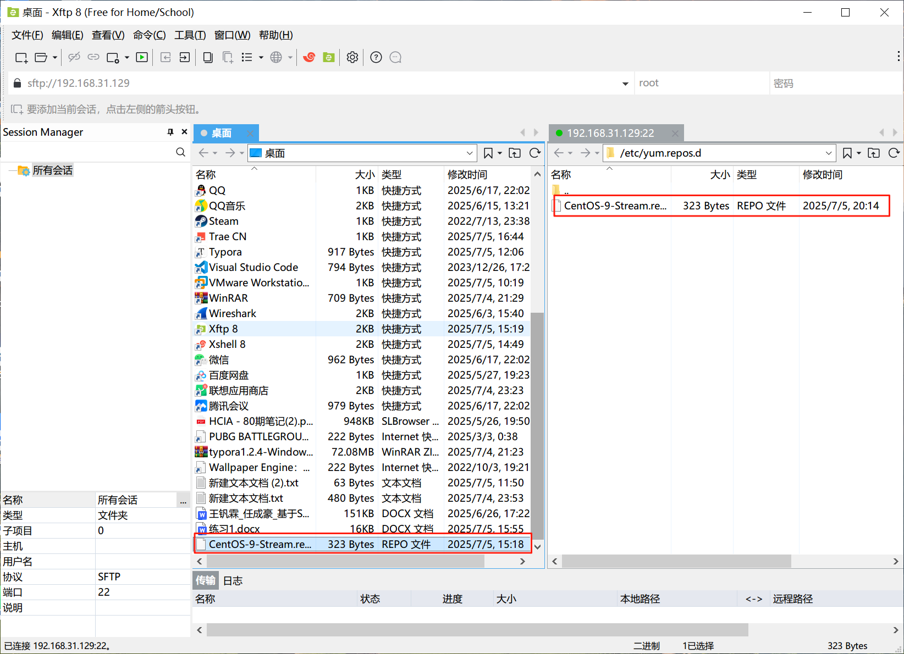Image resolution: width=904 pixels, height=654 pixels.
Task: Open the local path combo box arrow
Action: coord(469,153)
